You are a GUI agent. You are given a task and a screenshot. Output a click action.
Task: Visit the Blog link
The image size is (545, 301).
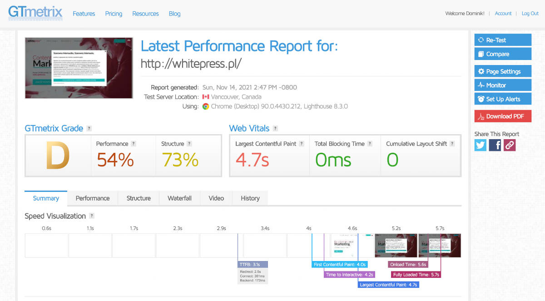175,14
